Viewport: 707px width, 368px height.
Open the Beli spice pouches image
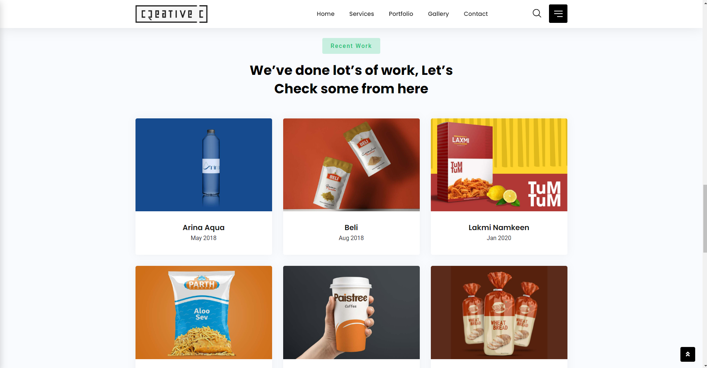point(351,165)
